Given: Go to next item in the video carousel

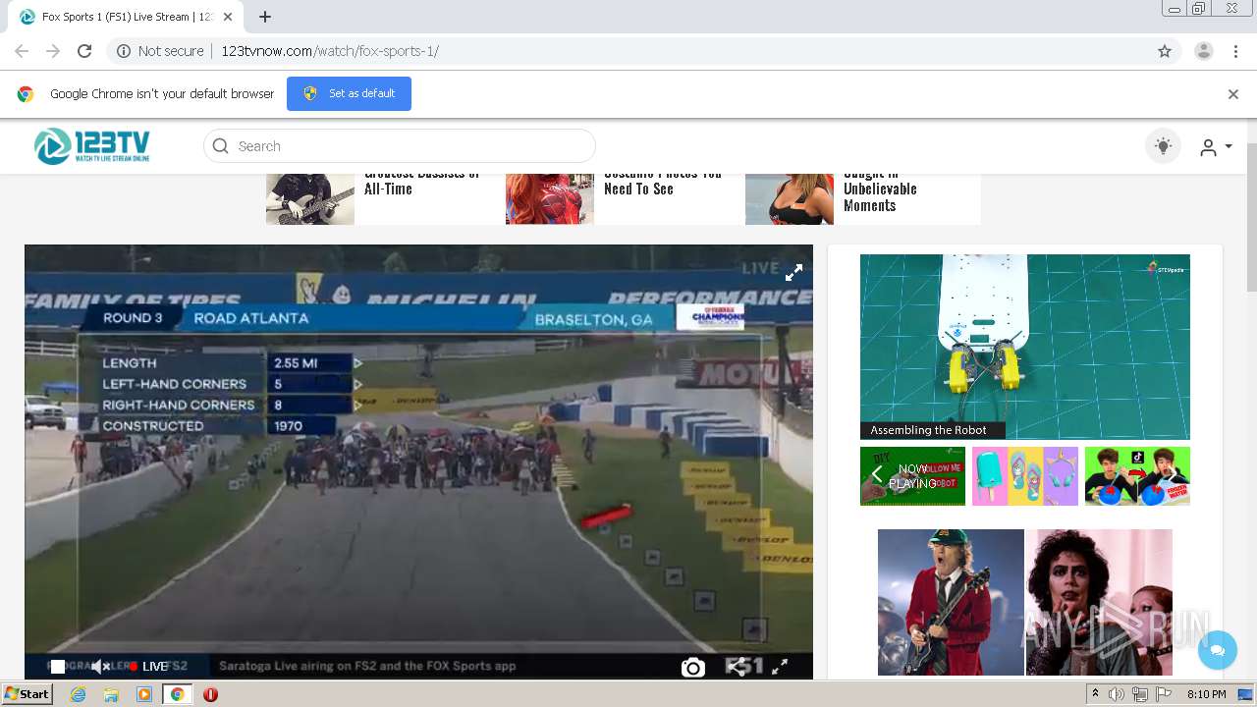Looking at the screenshot, I should tap(1172, 475).
